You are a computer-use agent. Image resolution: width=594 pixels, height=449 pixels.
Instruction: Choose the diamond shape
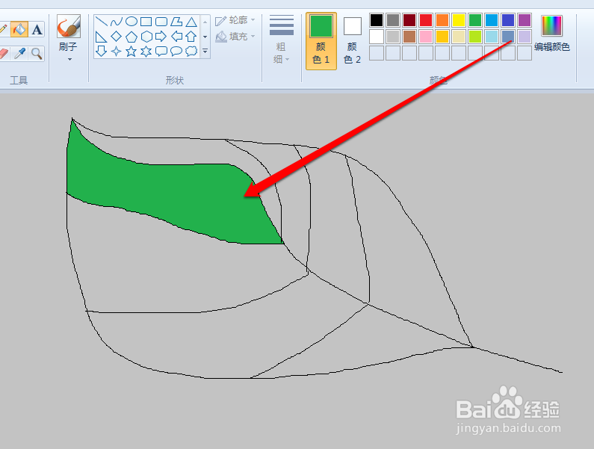pyautogui.click(x=117, y=37)
